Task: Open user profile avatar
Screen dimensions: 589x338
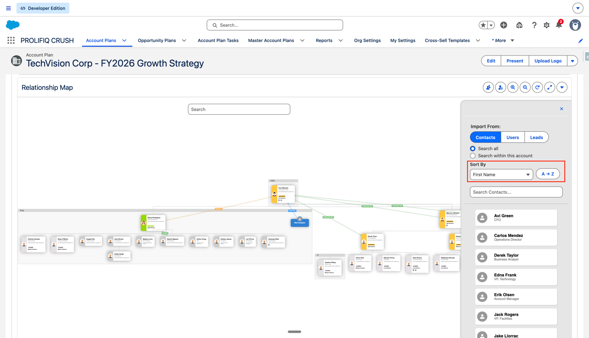Action: coord(575,25)
